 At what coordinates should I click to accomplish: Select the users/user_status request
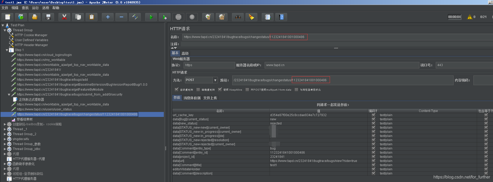point(44,109)
